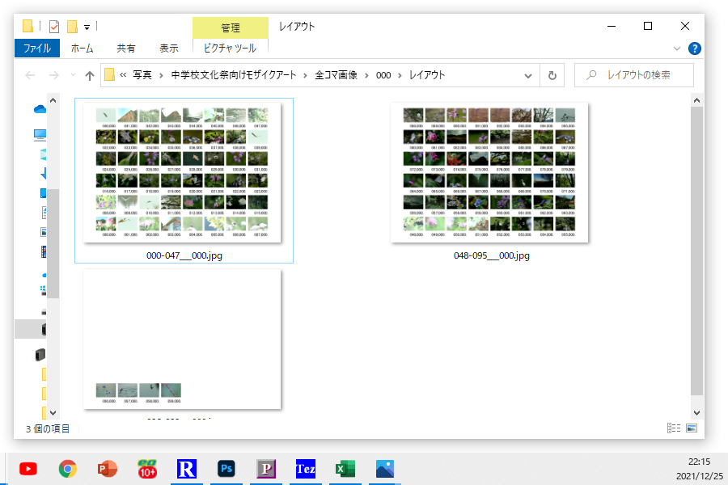Select Videos filmstrip icon in navigation pane
Viewport: 728px width, 485px height.
[x=44, y=251]
